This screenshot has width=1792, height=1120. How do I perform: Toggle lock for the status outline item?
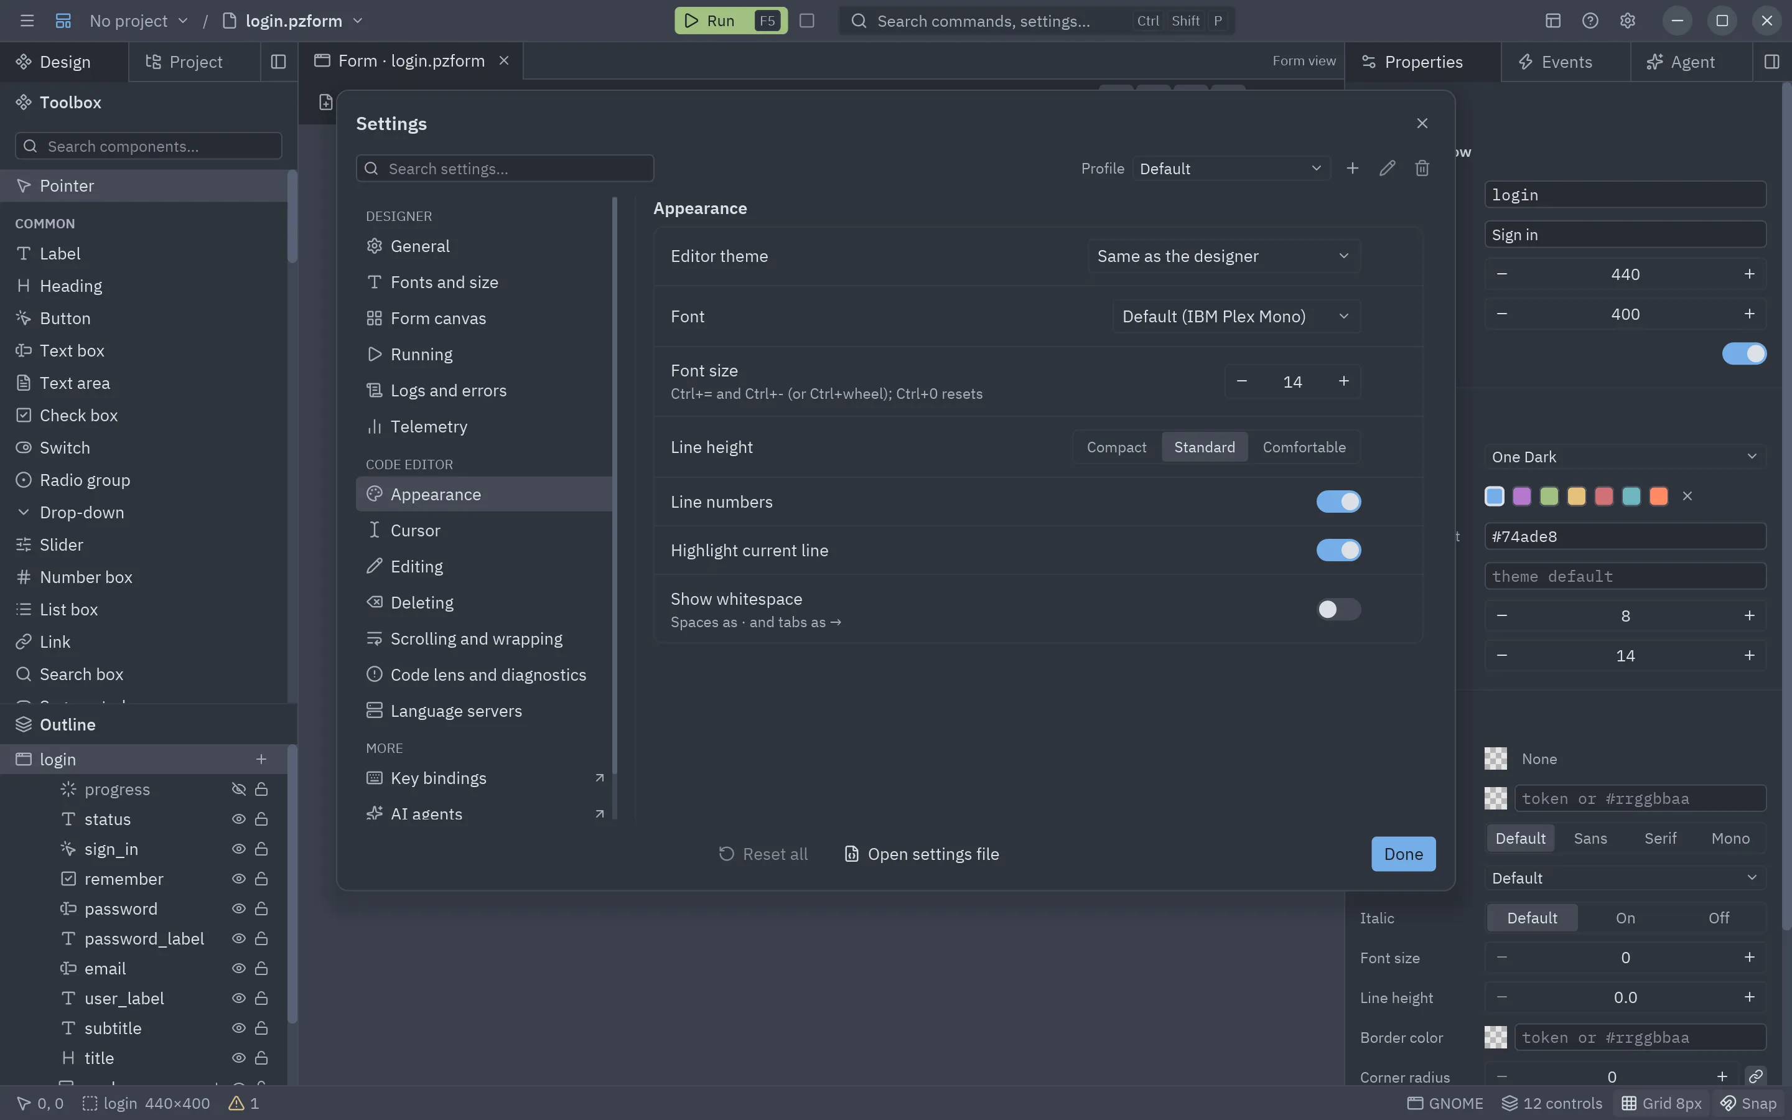[x=261, y=818]
